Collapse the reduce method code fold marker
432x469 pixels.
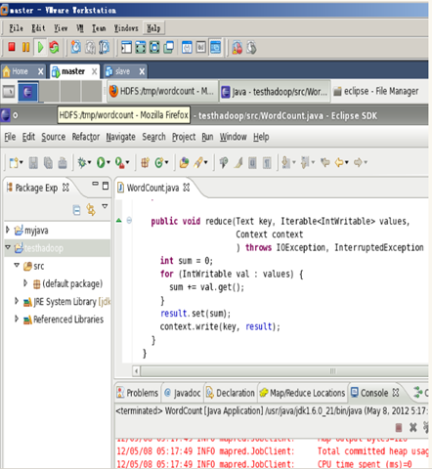pos(129,221)
